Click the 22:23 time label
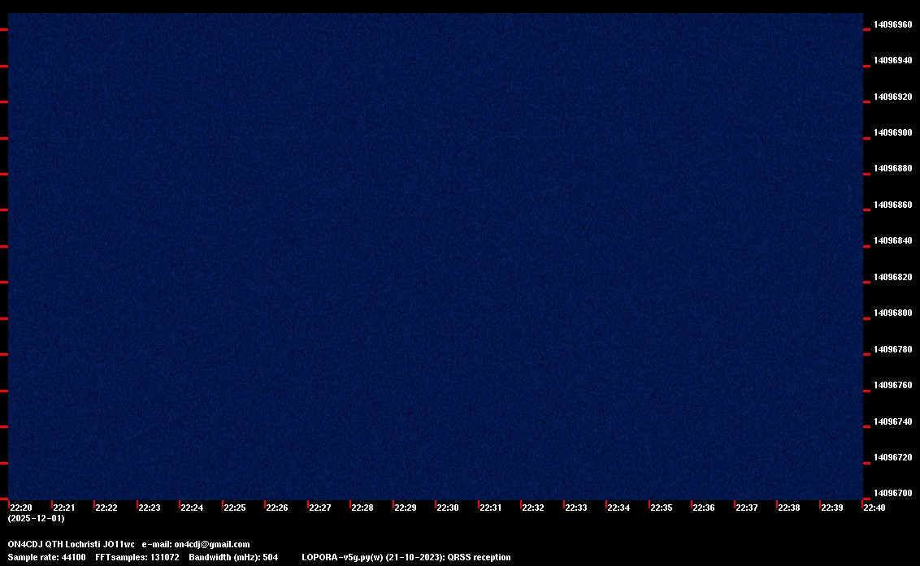 [149, 508]
